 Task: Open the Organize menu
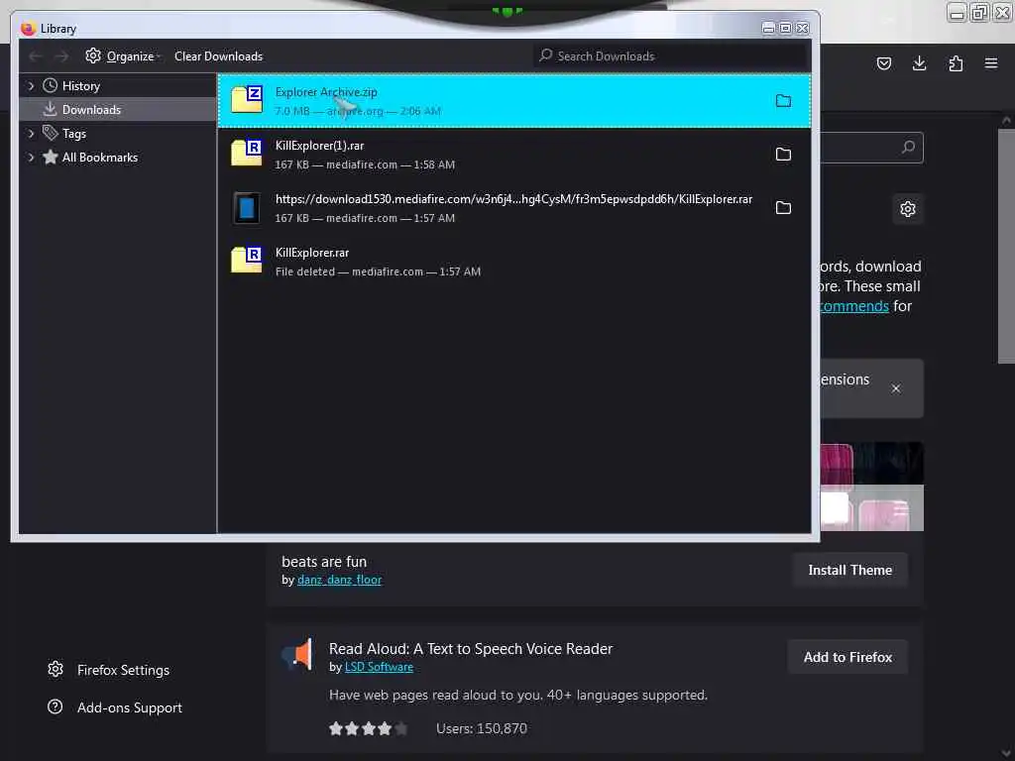tap(122, 56)
